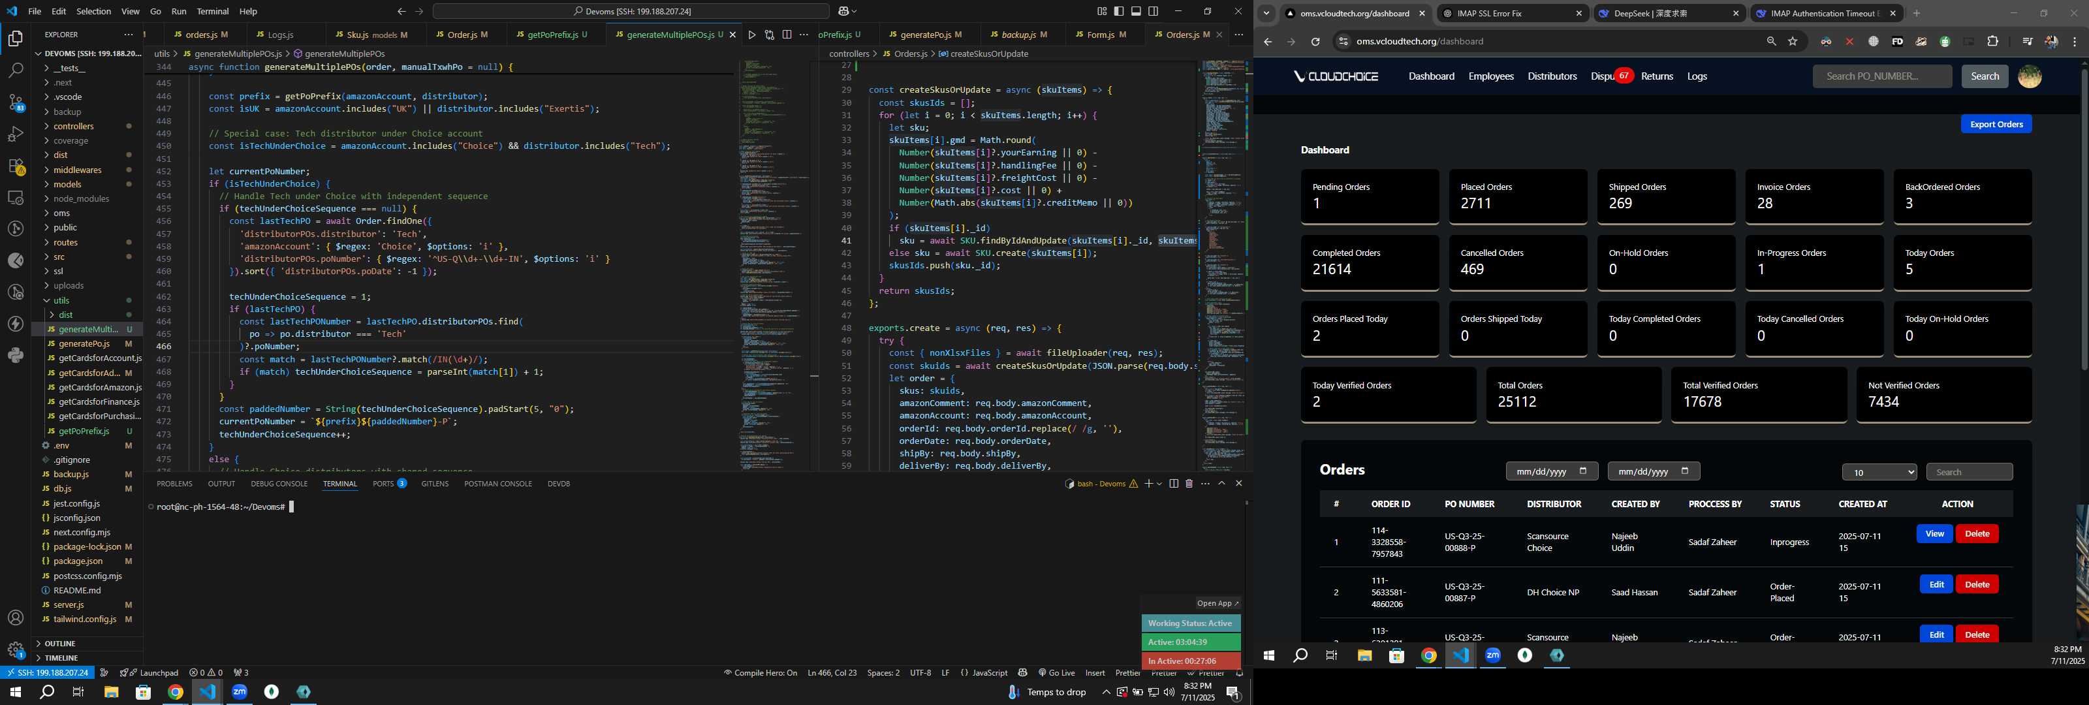This screenshot has height=705, width=2089.
Task: Open the Accounts icon in activity bar
Action: coord(16,618)
